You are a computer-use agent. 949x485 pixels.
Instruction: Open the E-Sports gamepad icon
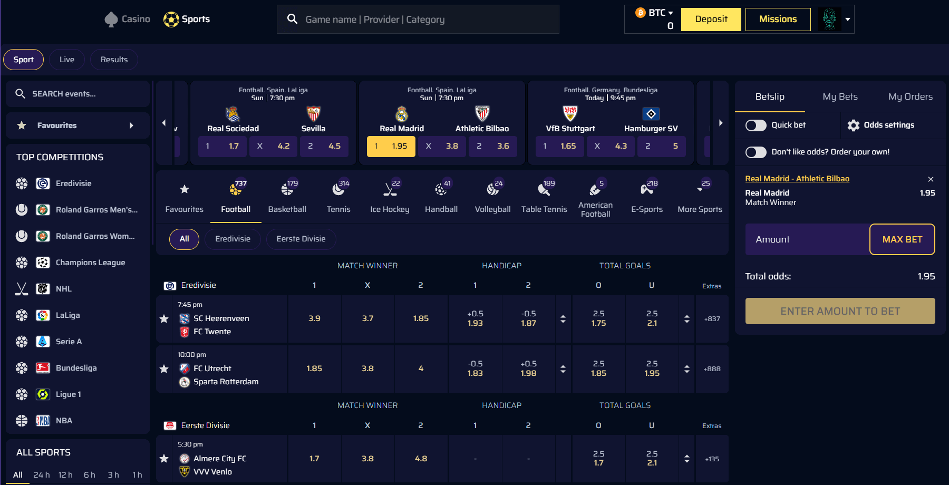tap(646, 190)
